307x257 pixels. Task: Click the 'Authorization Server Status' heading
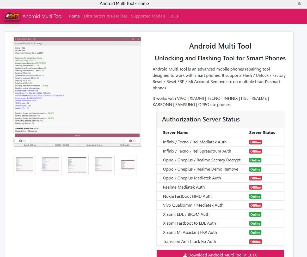point(201,119)
